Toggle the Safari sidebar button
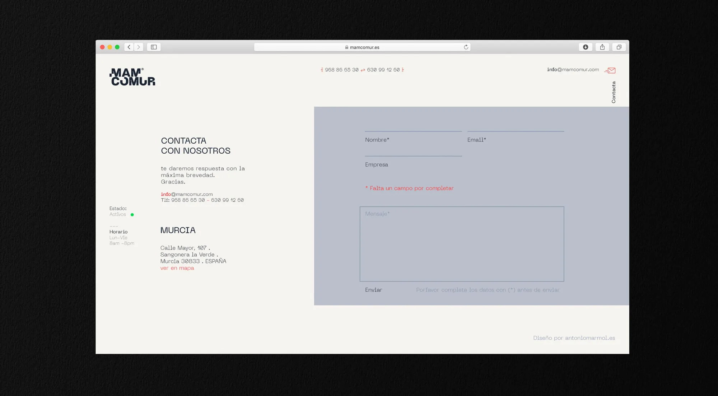Image resolution: width=718 pixels, height=396 pixels. click(x=154, y=47)
